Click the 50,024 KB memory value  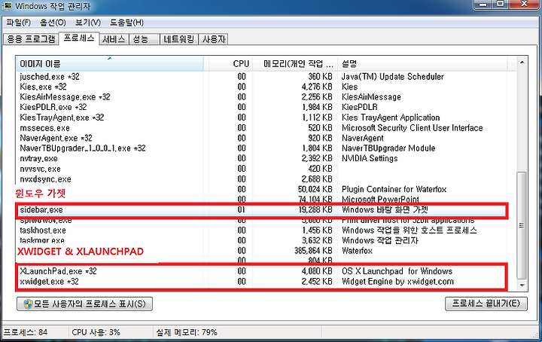point(315,190)
